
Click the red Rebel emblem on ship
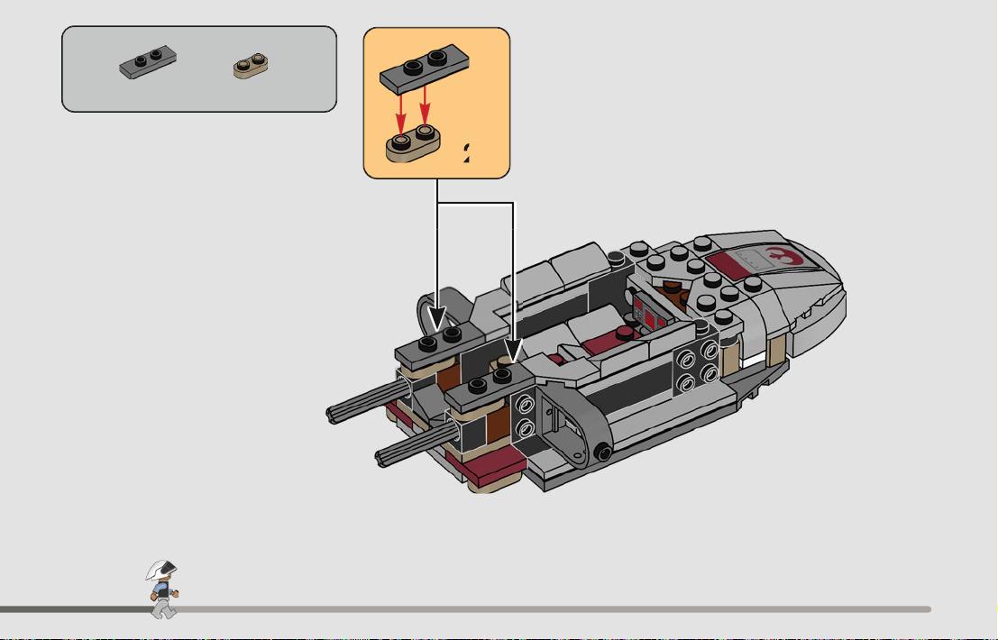pos(783,256)
